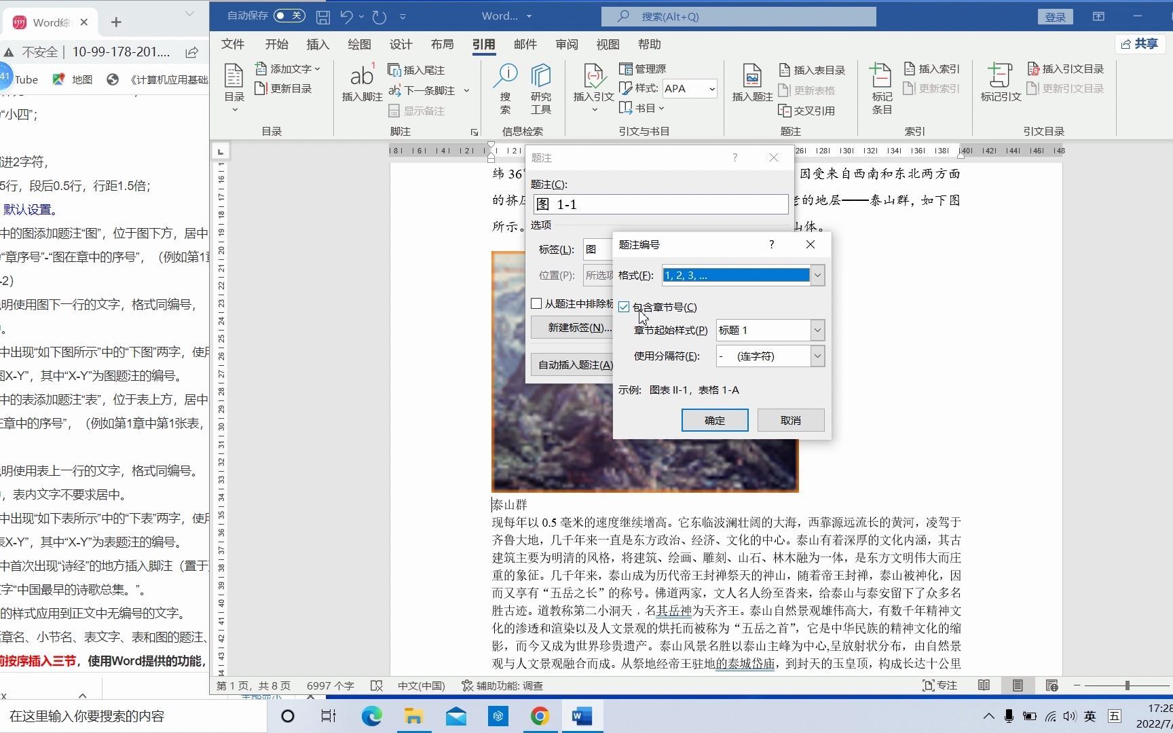
Task: Click the zoom slider in status bar
Action: pyautogui.click(x=1128, y=685)
